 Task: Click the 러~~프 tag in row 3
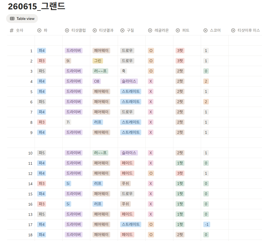[100, 71]
